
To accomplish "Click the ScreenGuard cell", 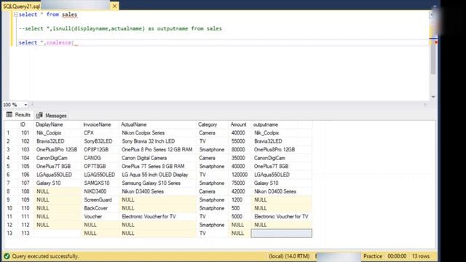I will click(100, 199).
